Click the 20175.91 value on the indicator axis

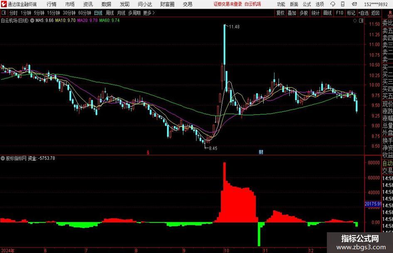coord(373,204)
